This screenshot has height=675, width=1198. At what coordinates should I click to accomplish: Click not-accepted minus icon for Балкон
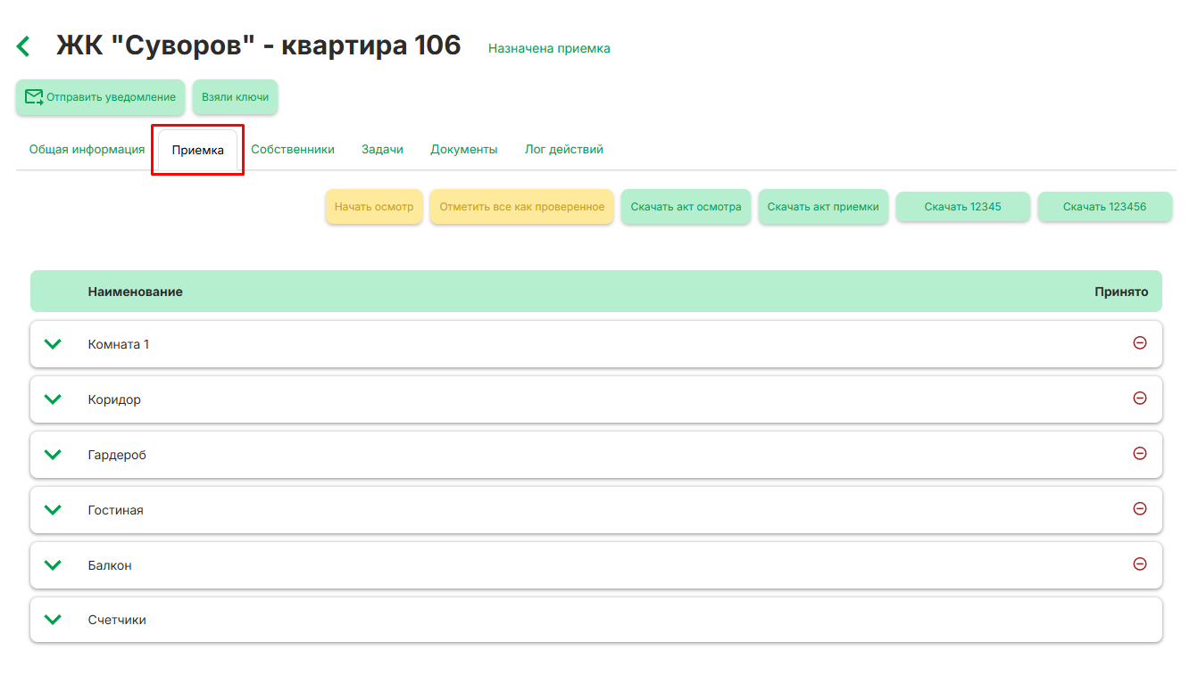click(1139, 564)
